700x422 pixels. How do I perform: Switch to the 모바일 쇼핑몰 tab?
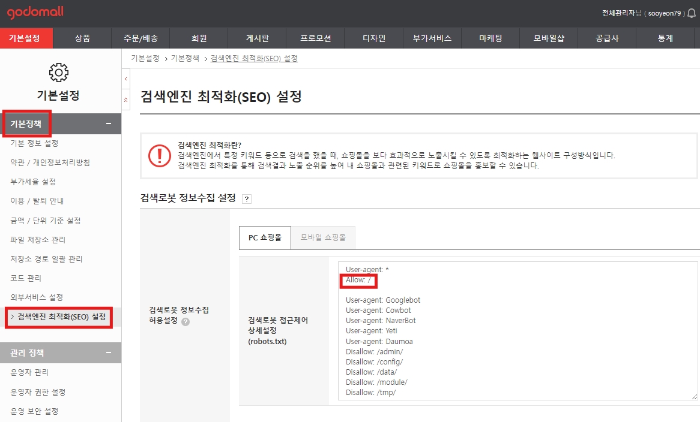point(323,237)
